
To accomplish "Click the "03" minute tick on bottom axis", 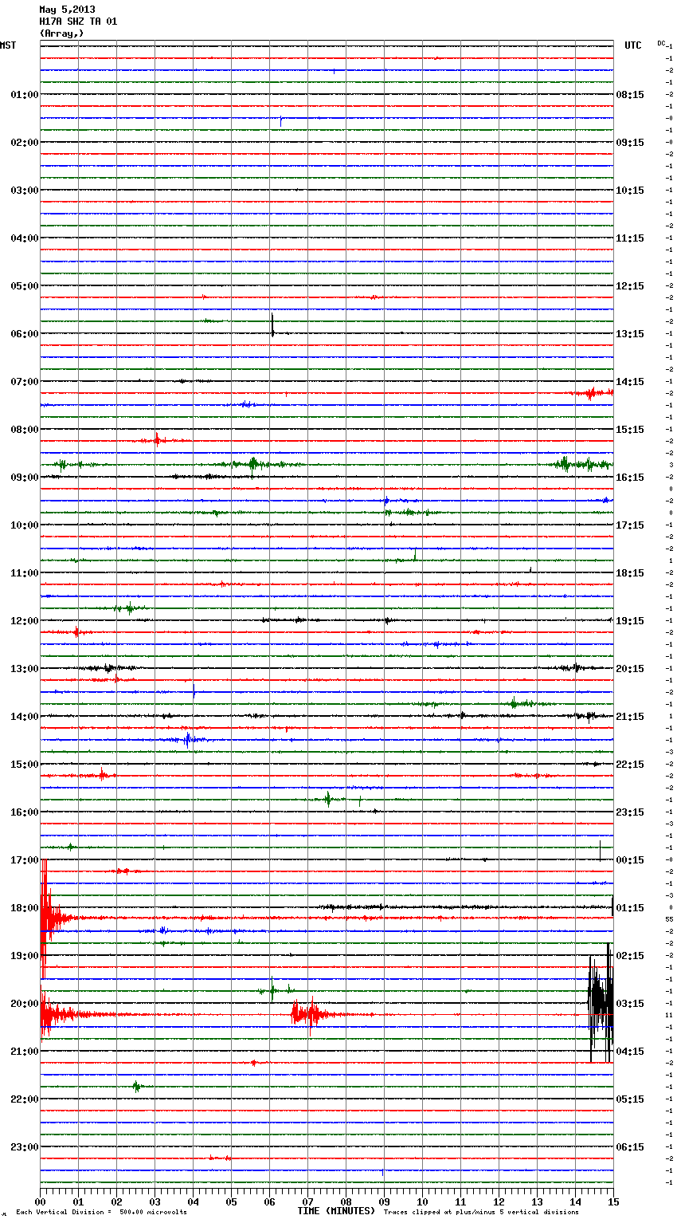I will (155, 1201).
